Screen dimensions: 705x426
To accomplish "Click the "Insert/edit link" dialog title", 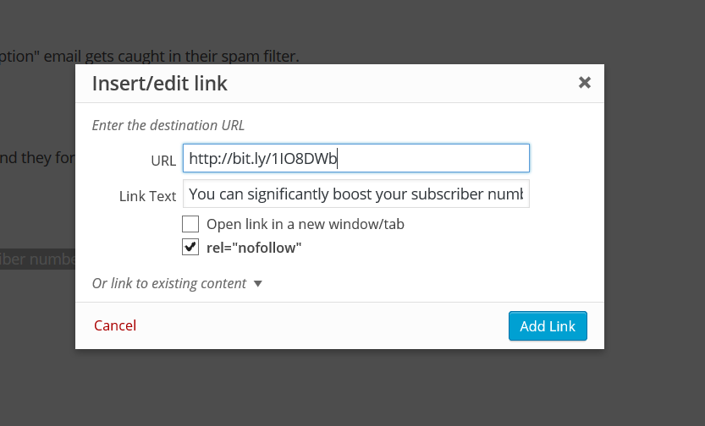I will point(159,84).
